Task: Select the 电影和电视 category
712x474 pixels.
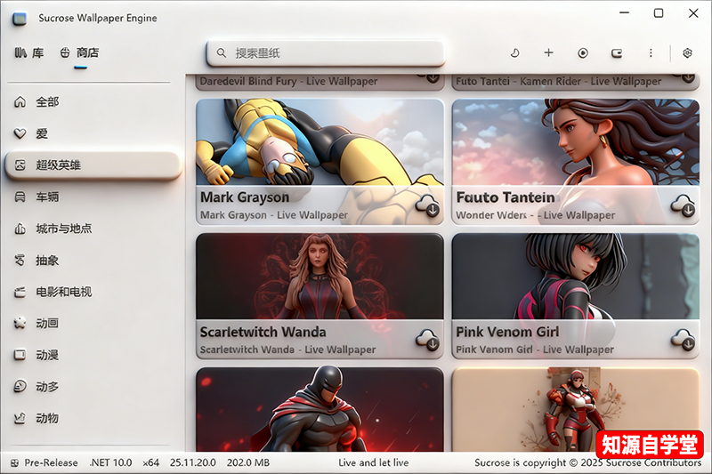Action: coord(63,292)
